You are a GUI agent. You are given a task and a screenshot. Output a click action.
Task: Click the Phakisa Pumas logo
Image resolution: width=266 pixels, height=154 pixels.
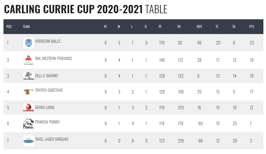pyautogui.click(x=28, y=123)
